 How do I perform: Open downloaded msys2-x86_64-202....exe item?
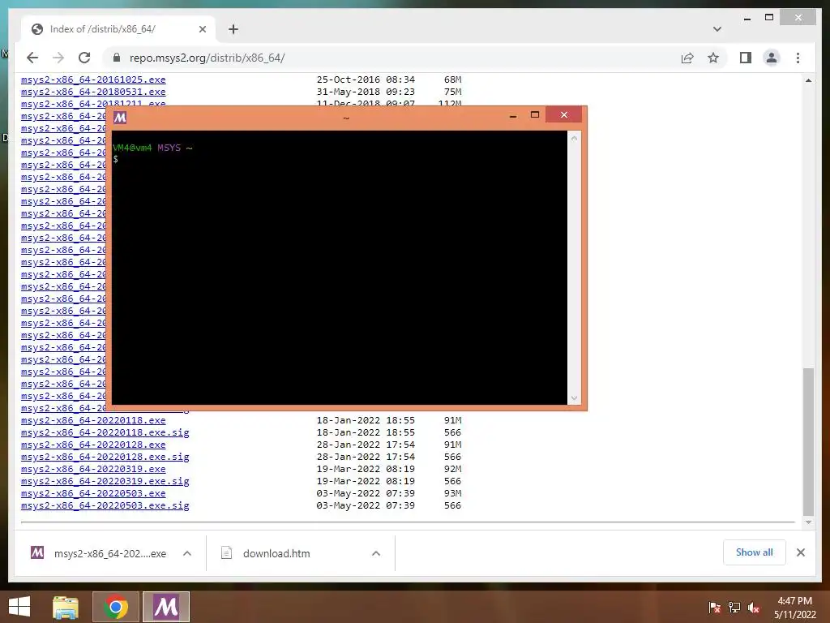click(98, 553)
